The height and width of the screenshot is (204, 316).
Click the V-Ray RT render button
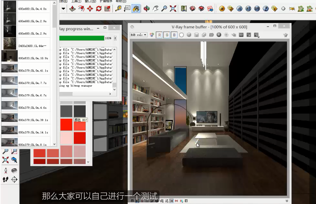[x=248, y=9]
